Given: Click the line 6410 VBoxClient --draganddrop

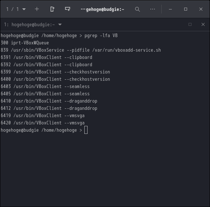Looking at the screenshot, I should (x=49, y=101).
